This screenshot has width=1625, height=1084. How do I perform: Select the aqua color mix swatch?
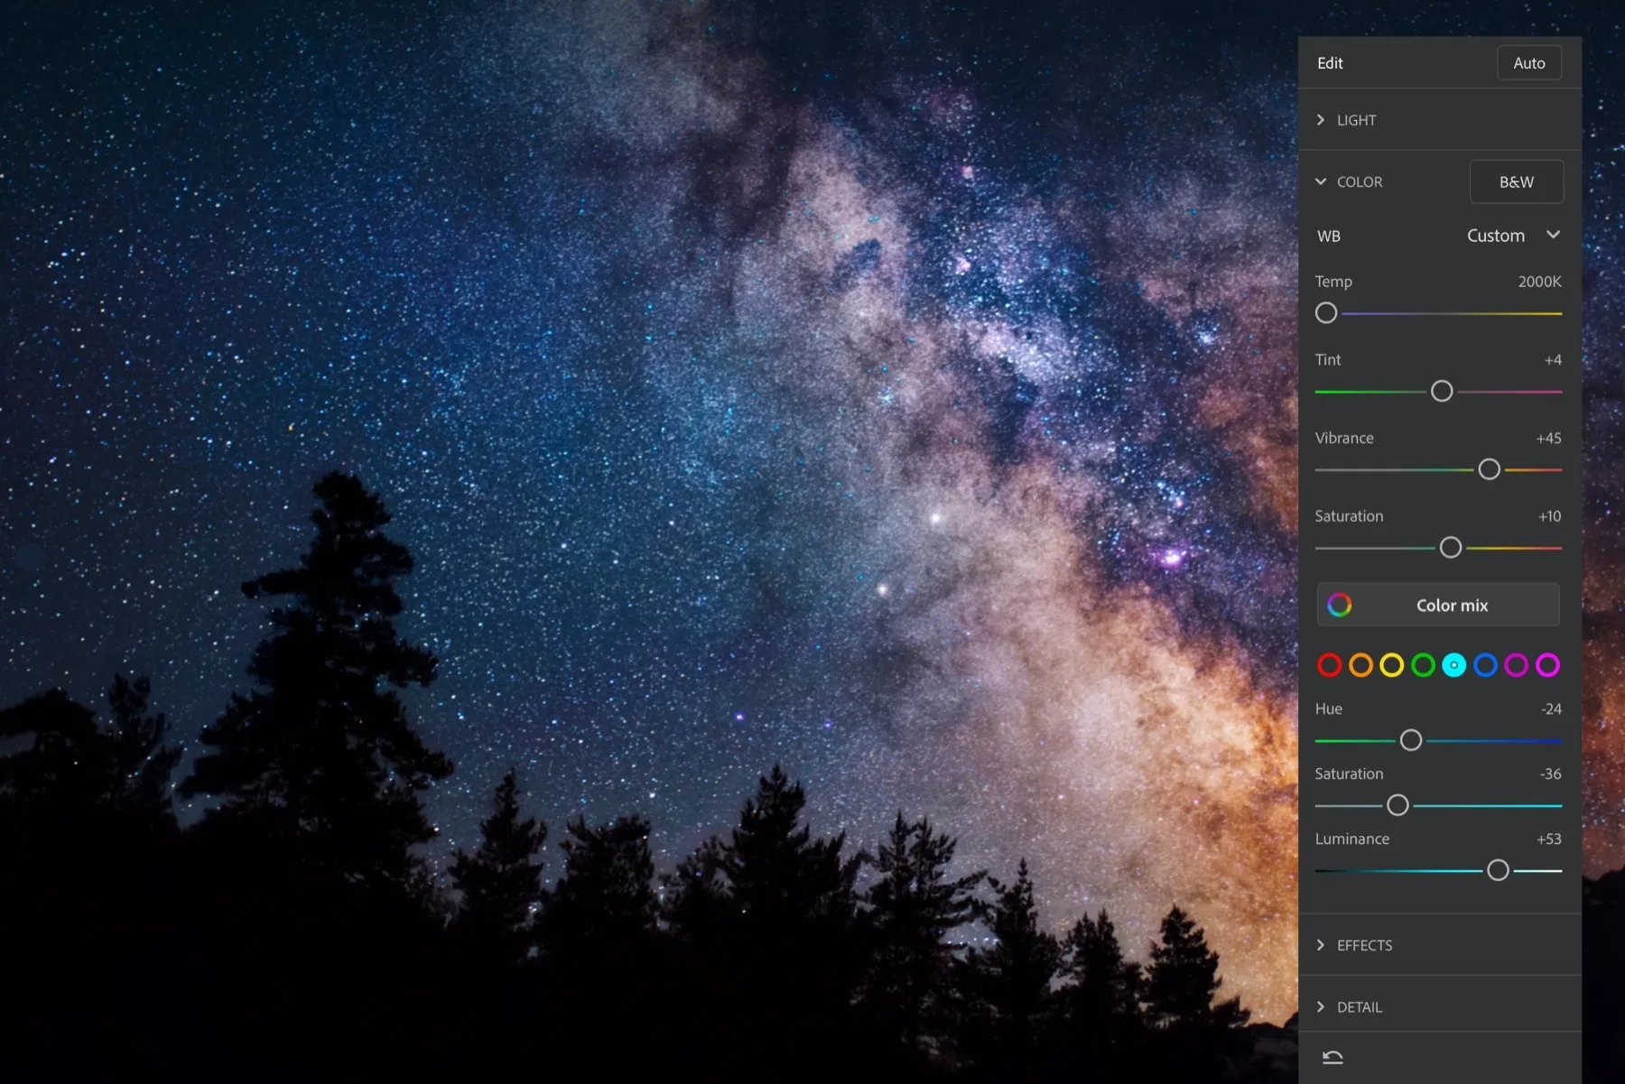pyautogui.click(x=1453, y=665)
